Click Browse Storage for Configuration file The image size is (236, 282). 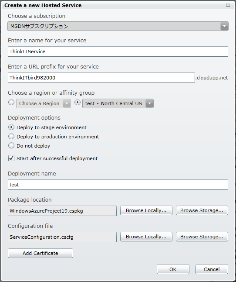202,237
